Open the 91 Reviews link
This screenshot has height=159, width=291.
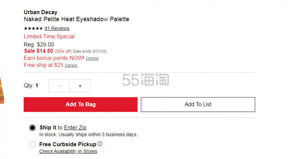(x=57, y=28)
